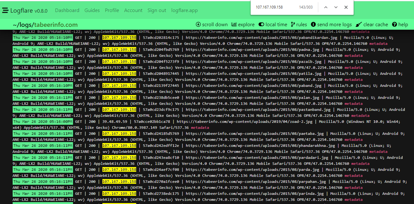Click the timestamp of the parpahan.jpg entry

tap(43, 182)
